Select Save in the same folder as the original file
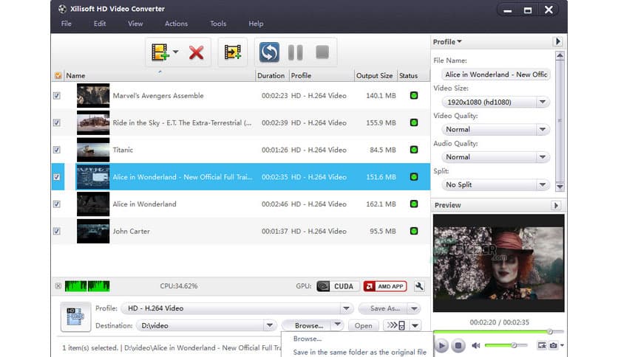Screen dimensions: 618x357 (360, 353)
